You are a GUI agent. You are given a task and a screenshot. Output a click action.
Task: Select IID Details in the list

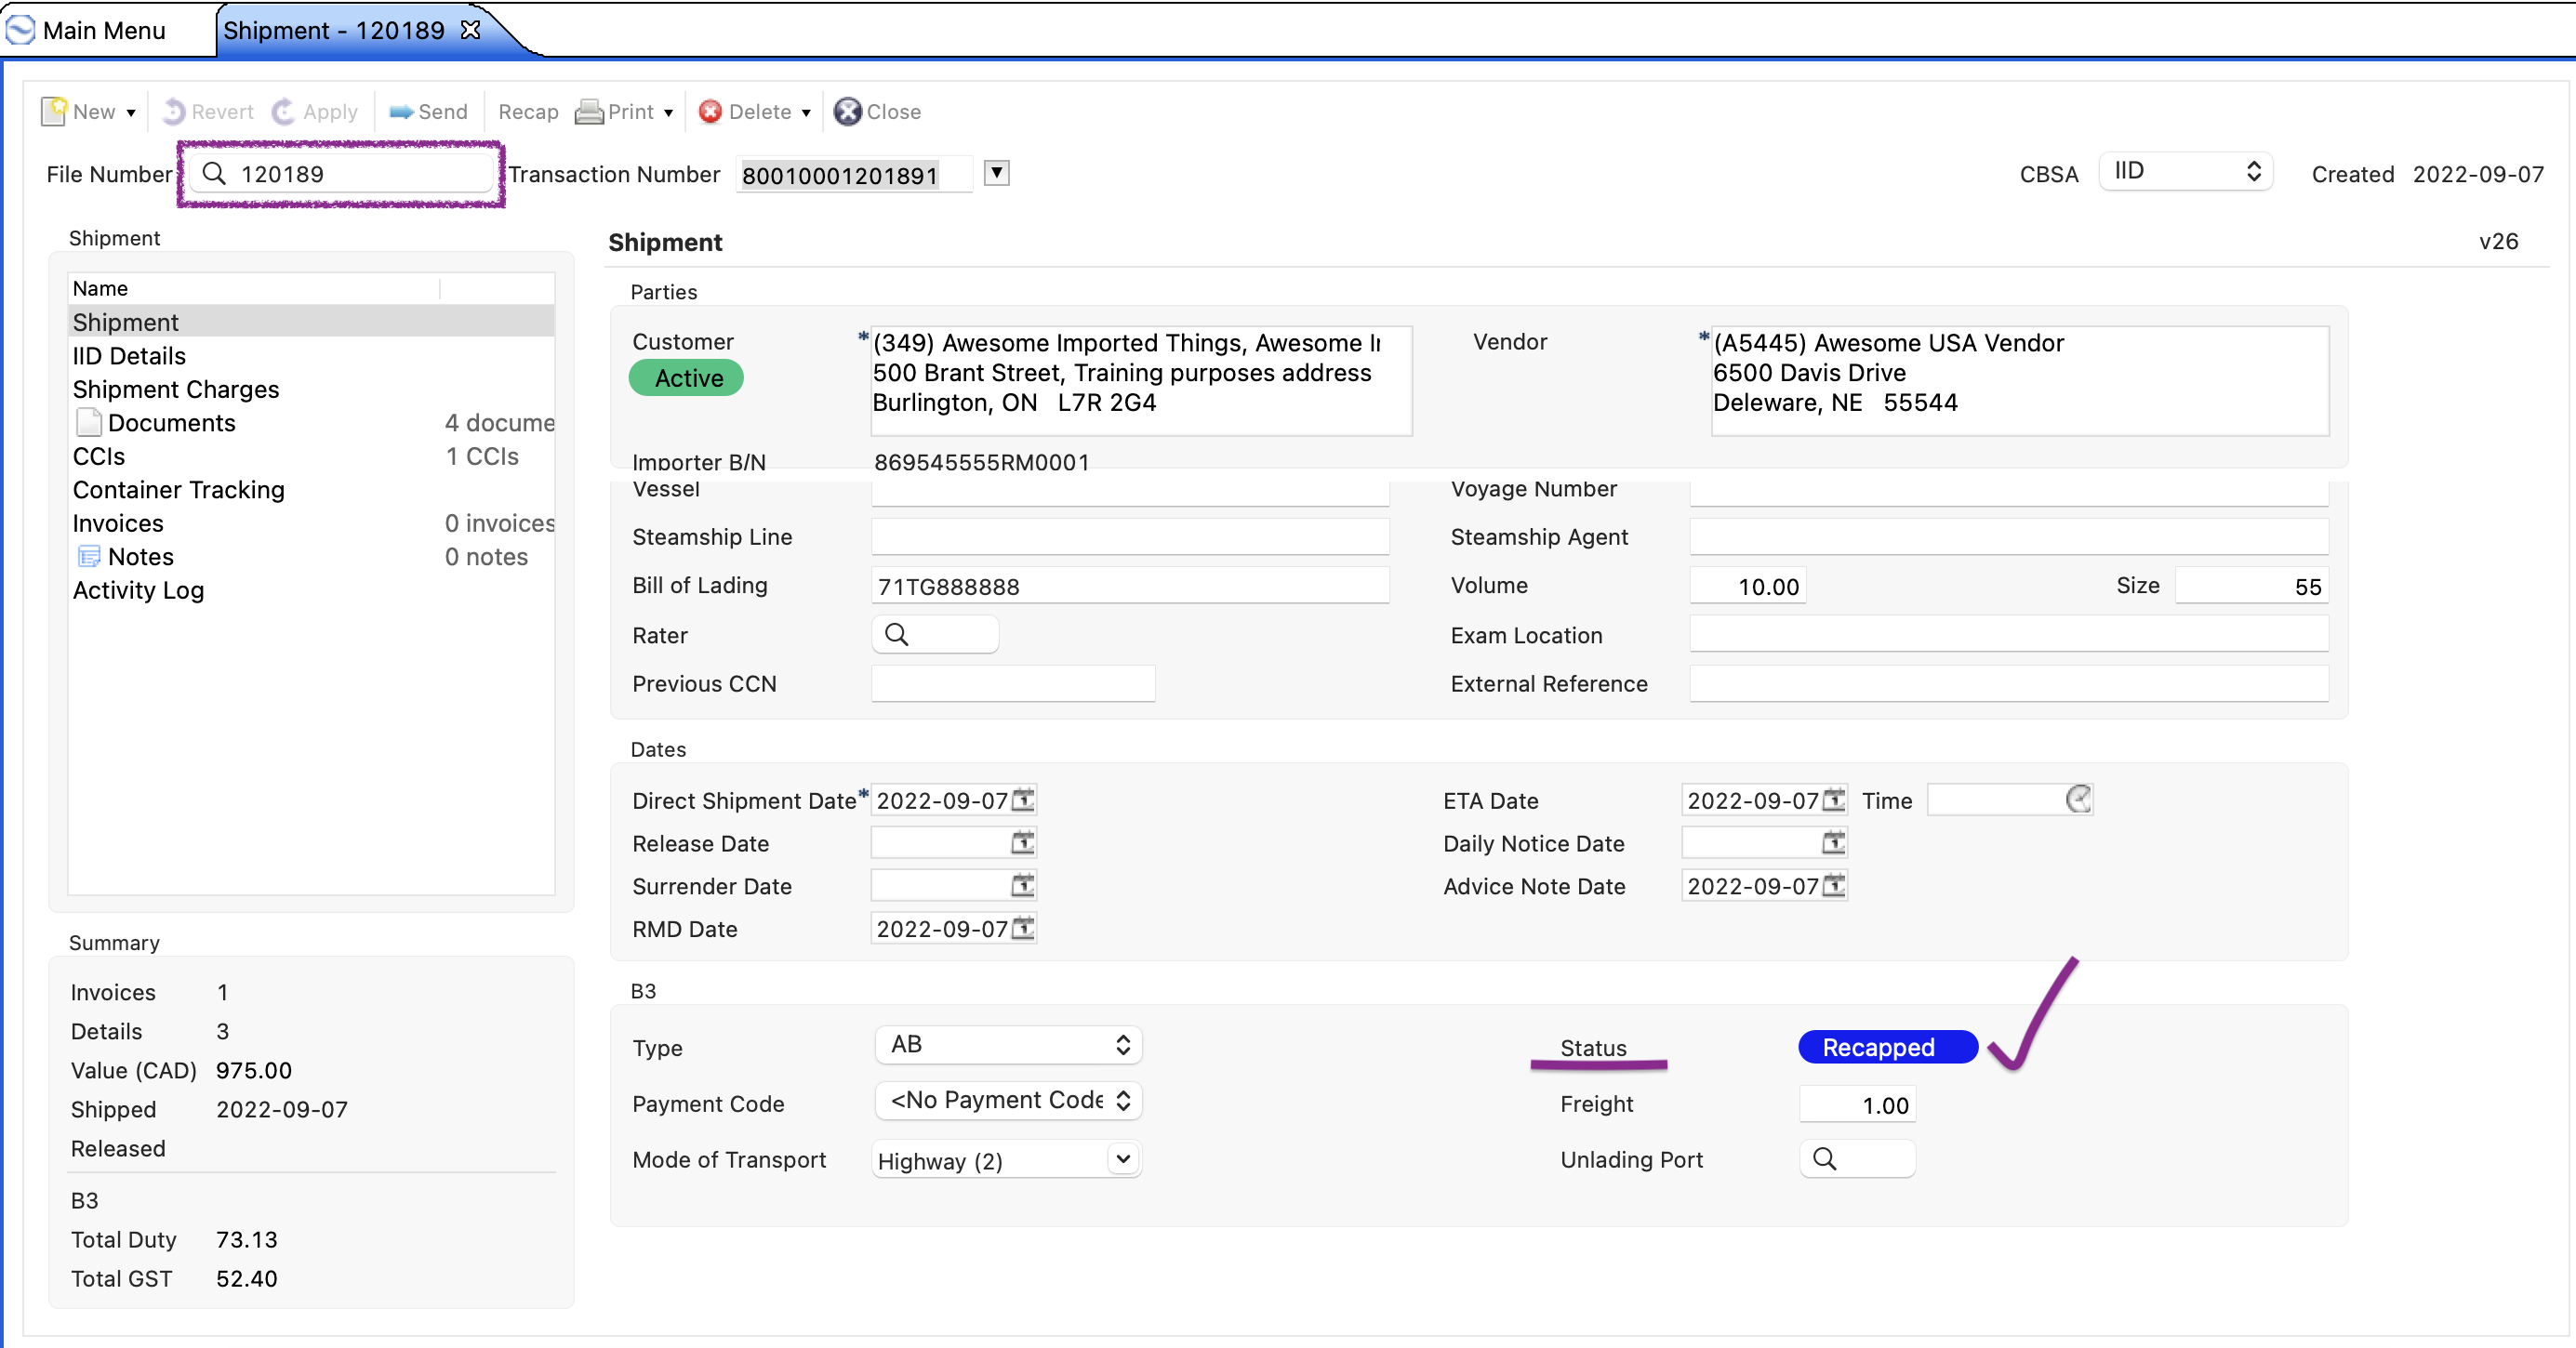pos(311,356)
